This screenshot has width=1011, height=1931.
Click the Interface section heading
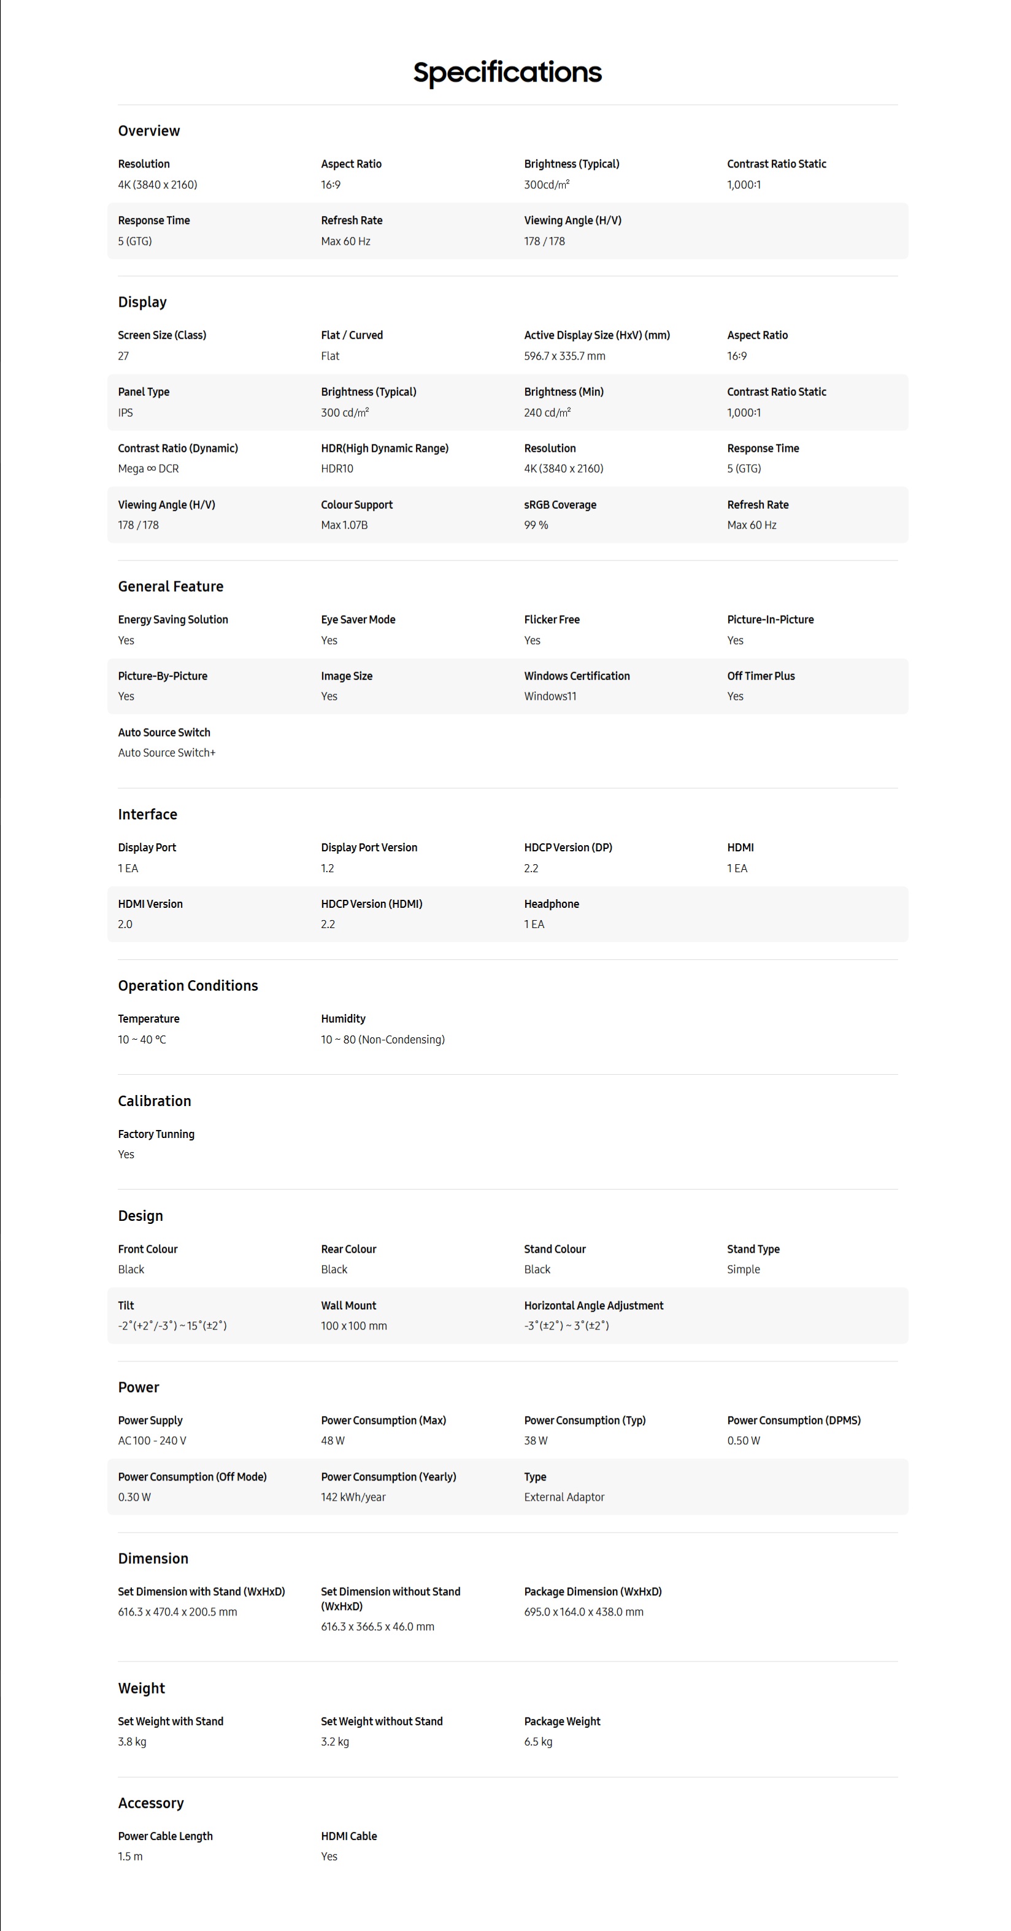(147, 814)
